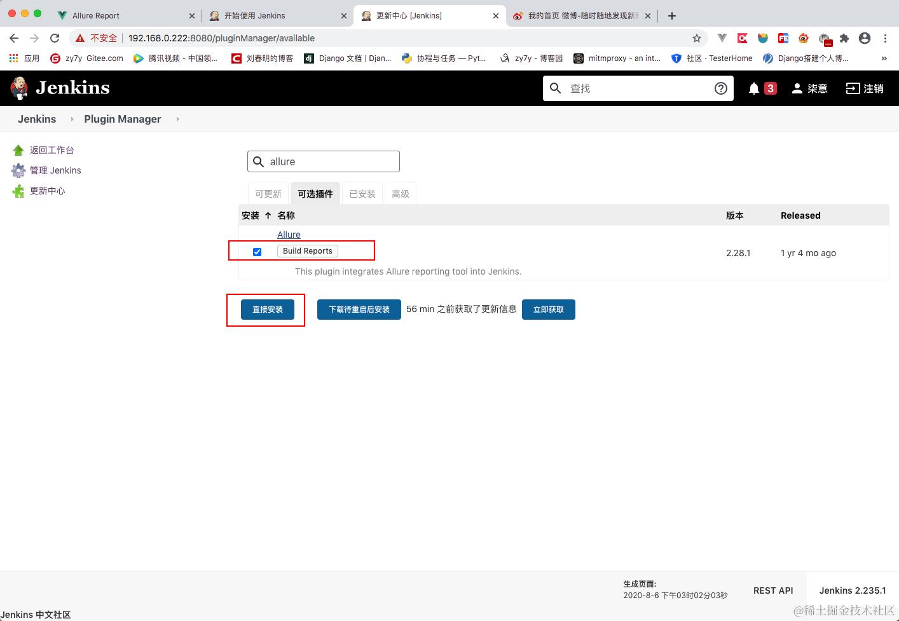Click the magnifier icon in the allure filter box
Image resolution: width=899 pixels, height=621 pixels.
[259, 161]
